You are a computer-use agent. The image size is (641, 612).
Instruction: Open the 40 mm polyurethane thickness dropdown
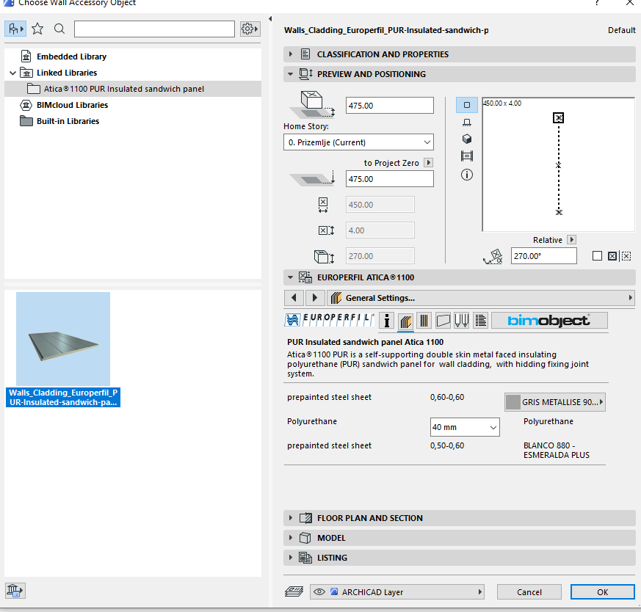pyautogui.click(x=465, y=427)
